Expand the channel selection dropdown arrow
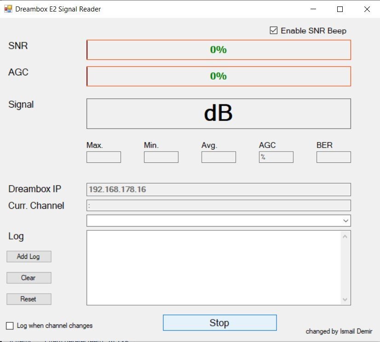 pyautogui.click(x=345, y=221)
